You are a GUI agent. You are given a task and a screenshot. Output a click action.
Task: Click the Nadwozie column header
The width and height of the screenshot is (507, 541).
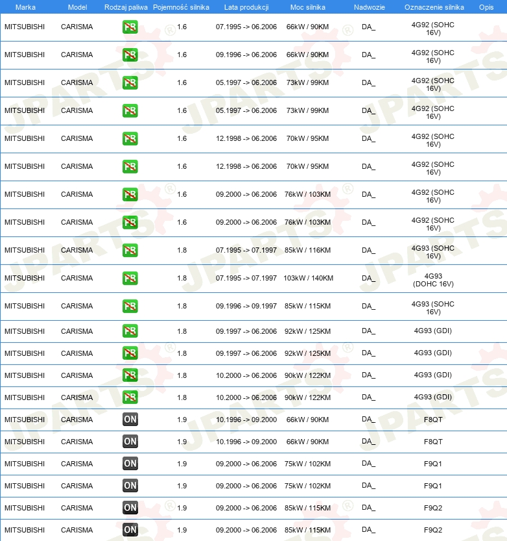pos(370,7)
